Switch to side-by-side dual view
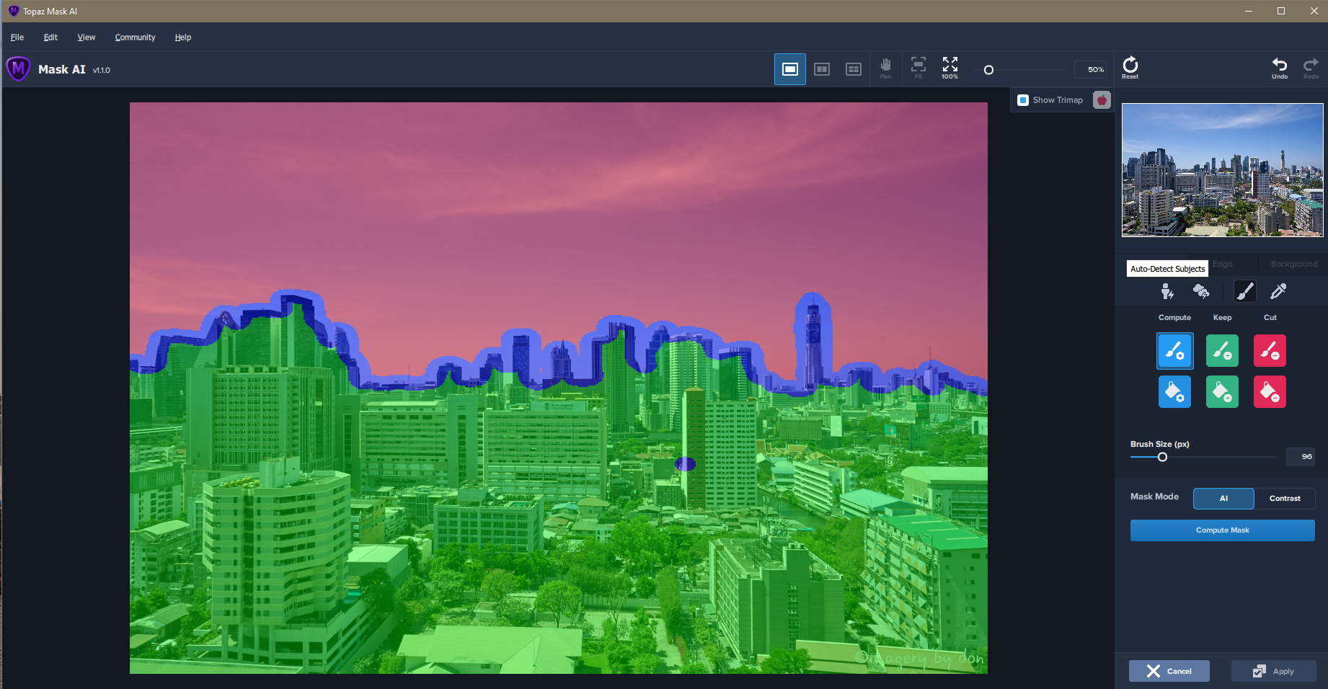Viewport: 1328px width, 689px height. coord(822,69)
